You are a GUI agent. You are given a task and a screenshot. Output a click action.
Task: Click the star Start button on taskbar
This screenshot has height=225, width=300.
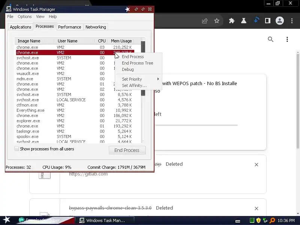point(7,220)
